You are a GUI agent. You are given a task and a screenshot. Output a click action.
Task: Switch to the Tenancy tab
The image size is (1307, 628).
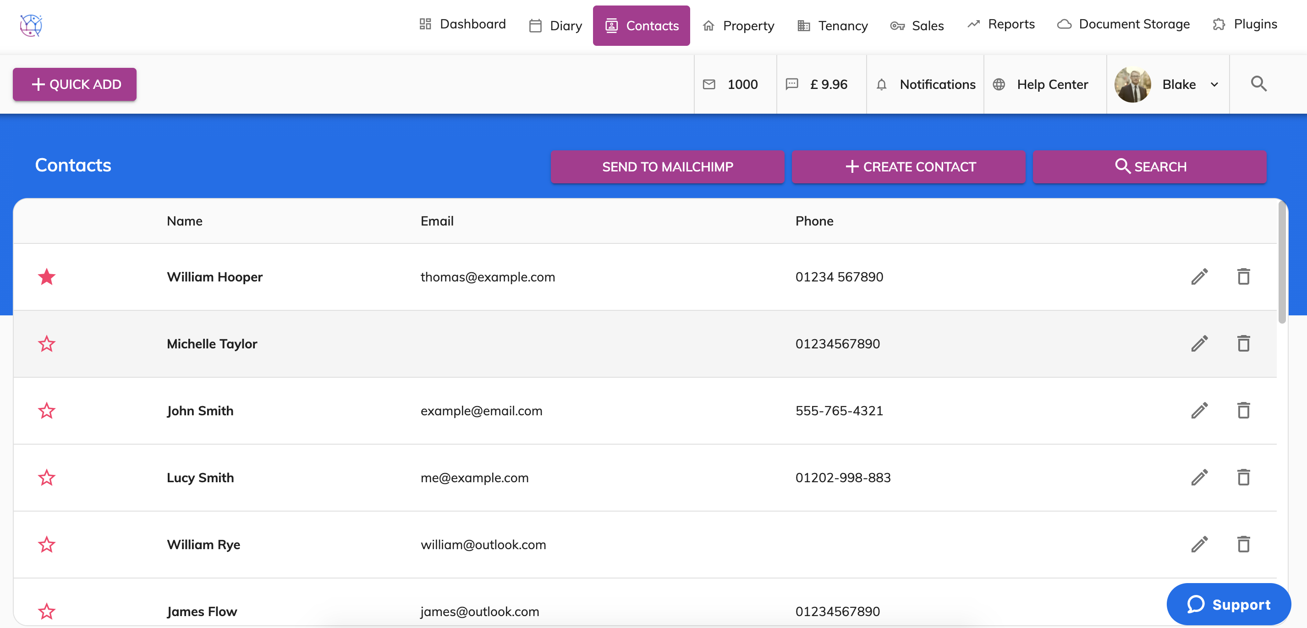click(x=833, y=25)
